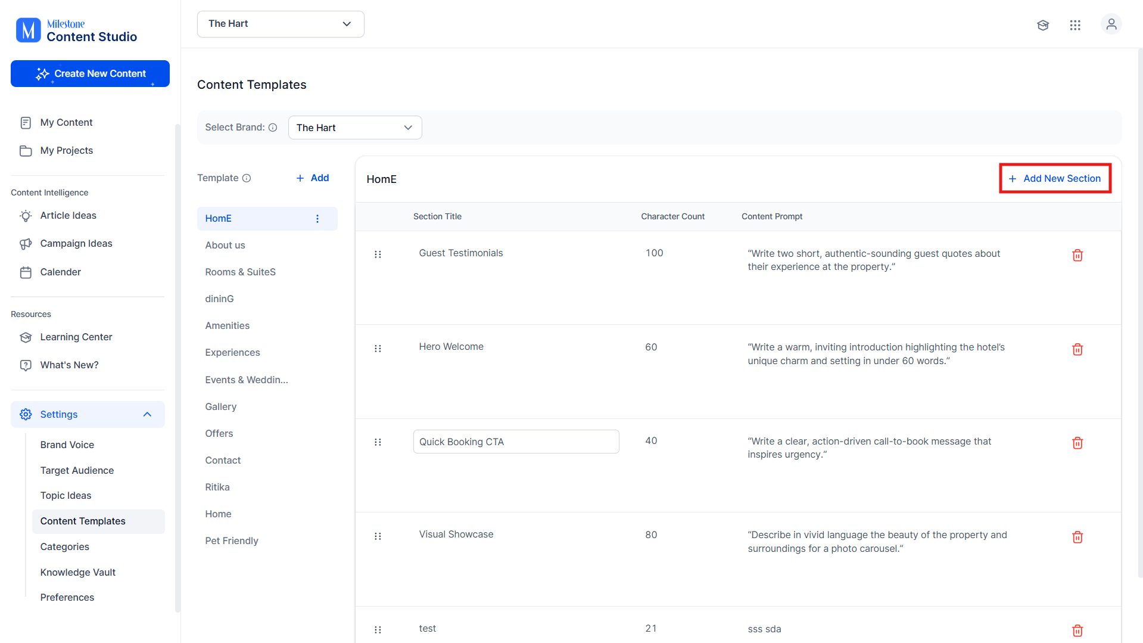Delete the Quick Booking CTA section
This screenshot has height=643, width=1143.
pyautogui.click(x=1077, y=443)
